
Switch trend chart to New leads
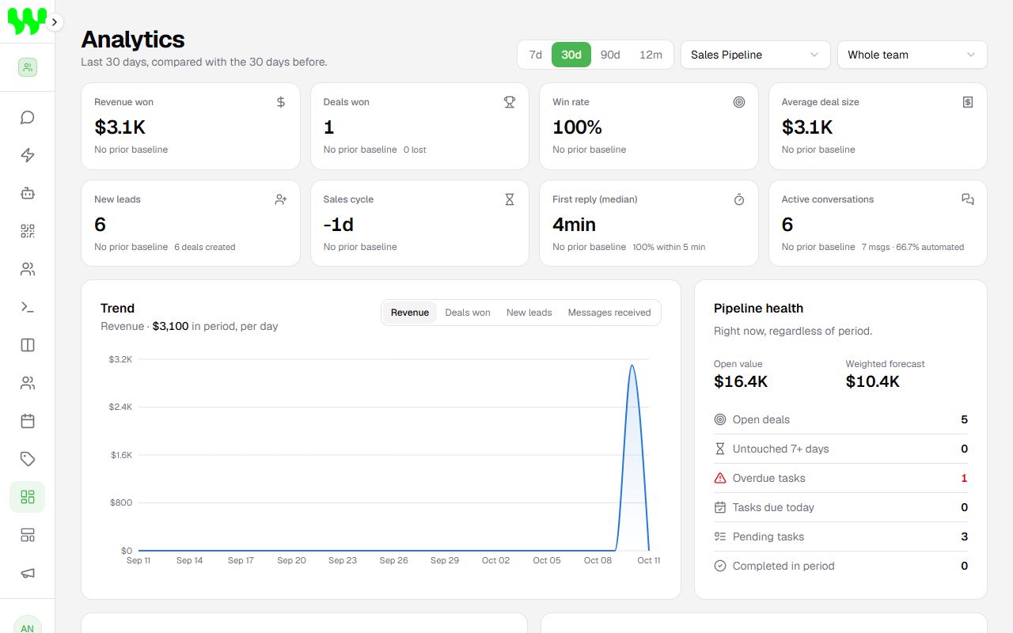529,313
